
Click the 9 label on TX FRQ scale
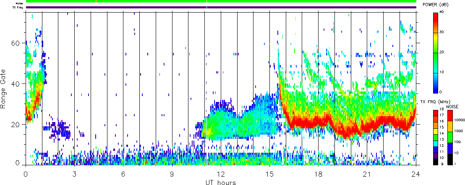[442, 164]
